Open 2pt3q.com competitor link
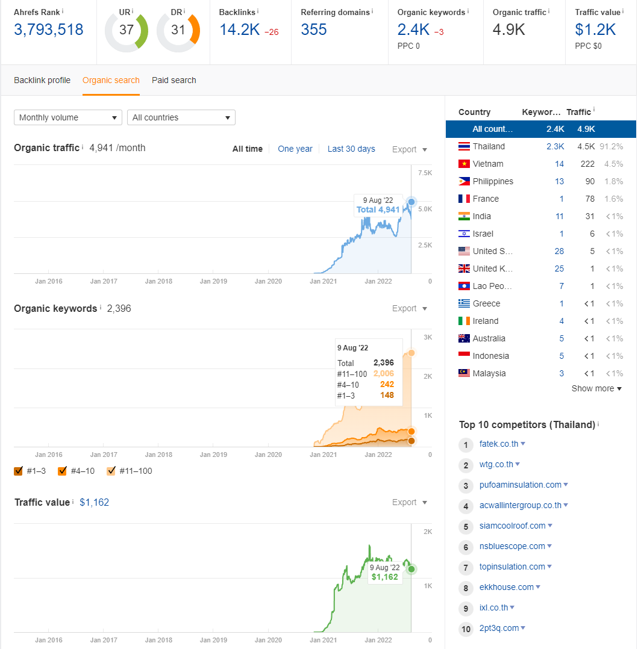641x649 pixels. [x=499, y=629]
